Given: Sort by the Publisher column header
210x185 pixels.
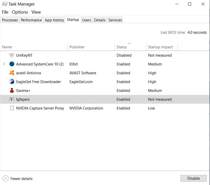Looking at the screenshot, I should pyautogui.click(x=91, y=47).
